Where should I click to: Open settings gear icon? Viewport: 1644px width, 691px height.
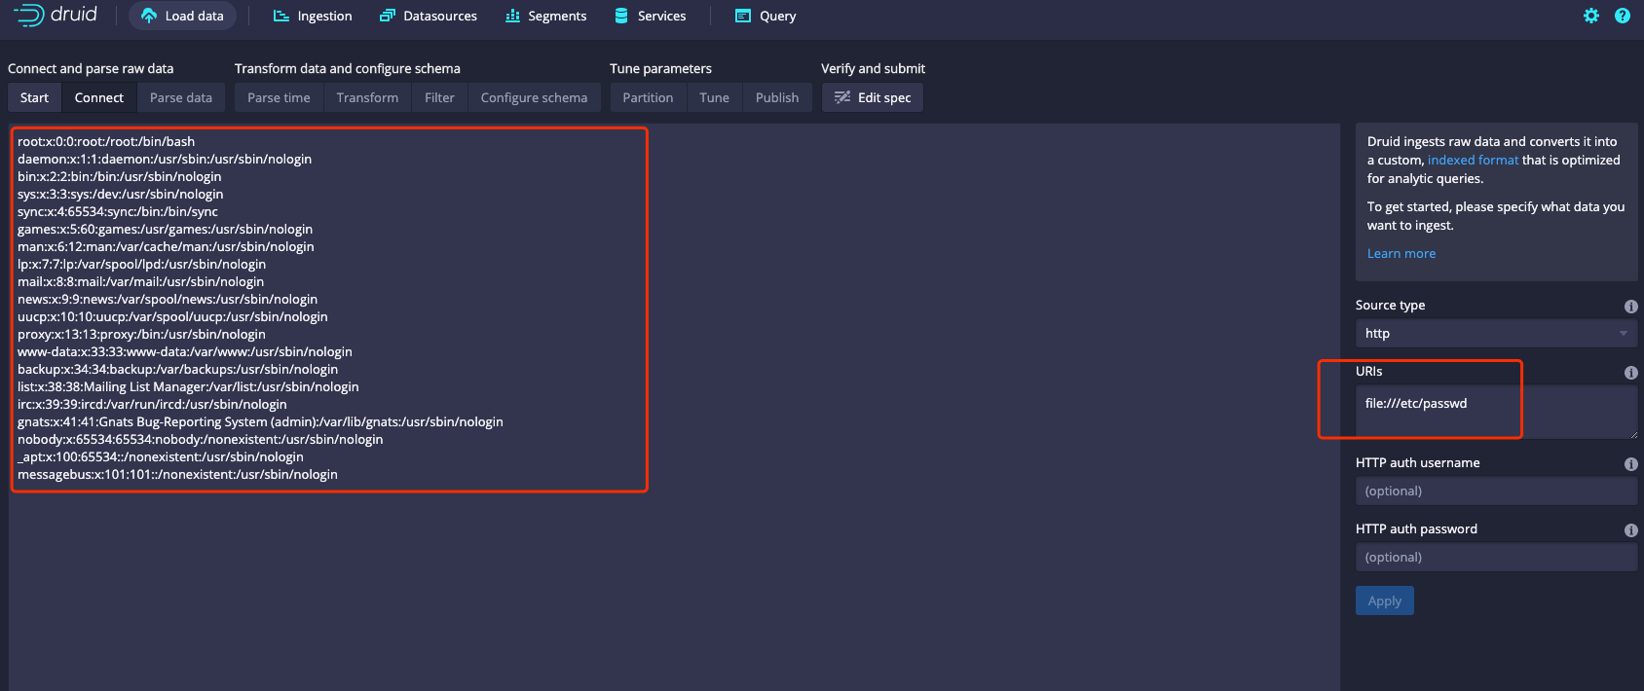click(1591, 16)
